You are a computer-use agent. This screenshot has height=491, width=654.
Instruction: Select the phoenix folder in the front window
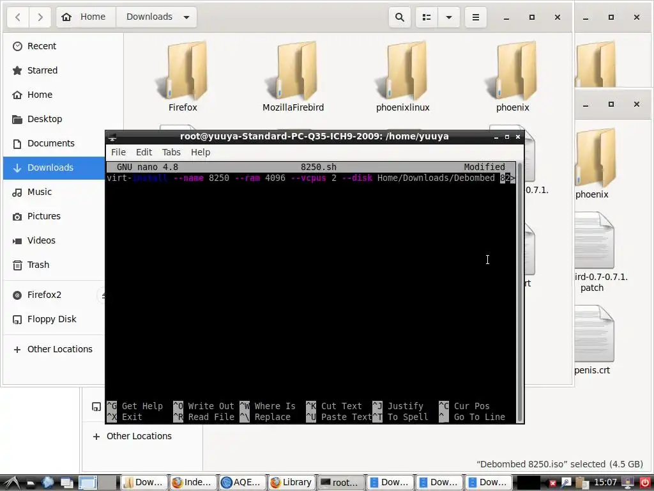click(x=513, y=77)
